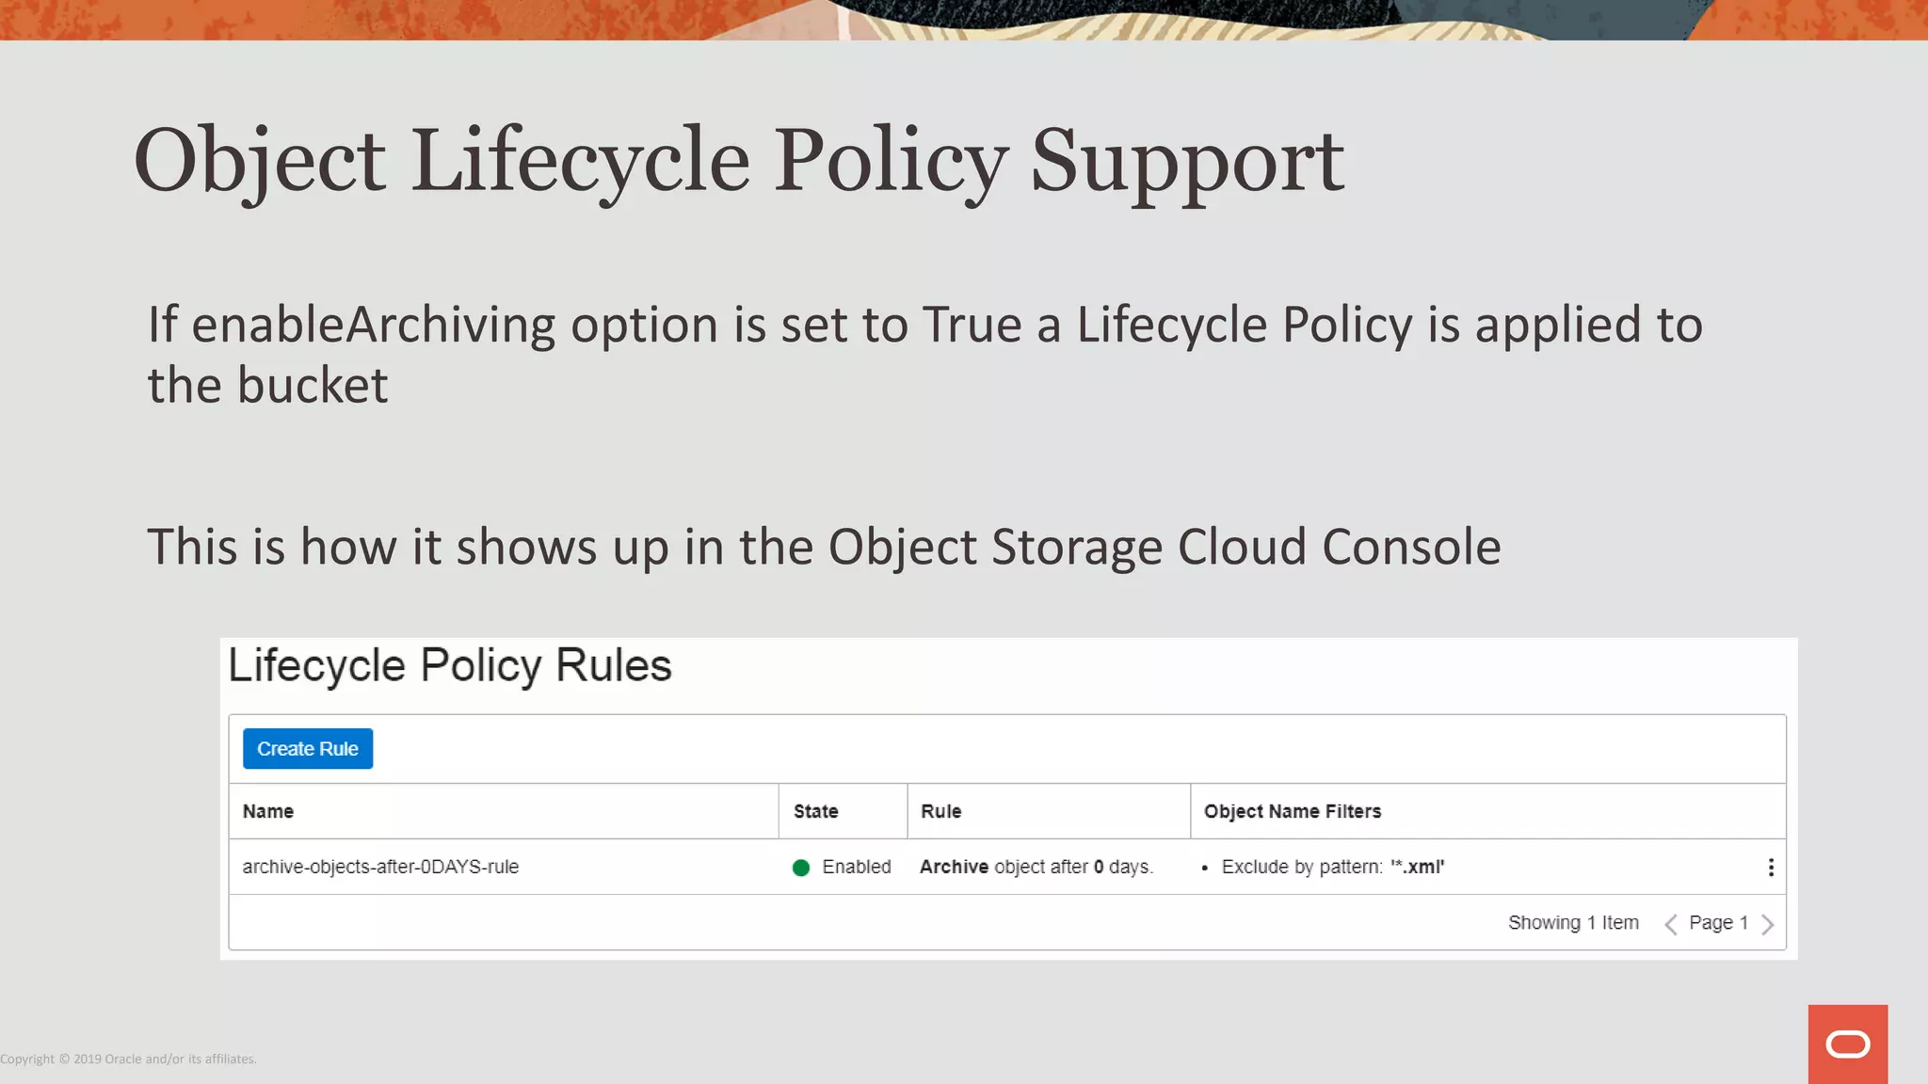This screenshot has height=1084, width=1928.
Task: Click the Enabled state text
Action: tap(857, 867)
